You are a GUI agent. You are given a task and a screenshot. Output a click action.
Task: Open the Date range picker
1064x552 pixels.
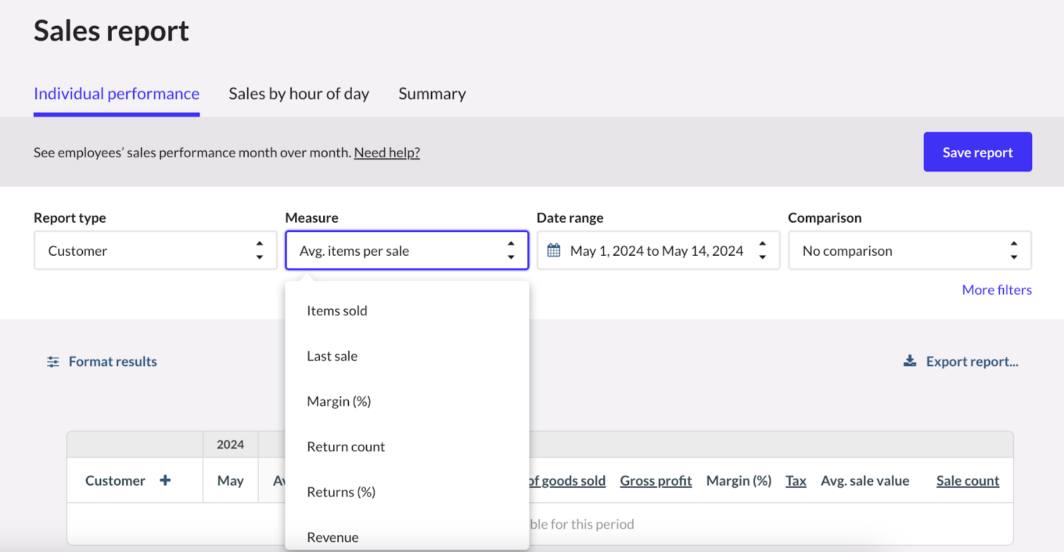click(x=657, y=250)
